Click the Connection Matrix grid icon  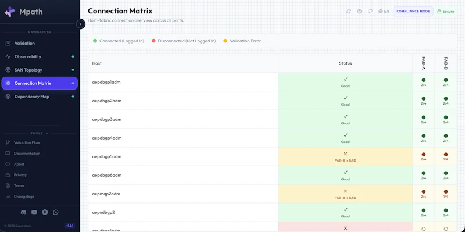(x=8, y=83)
